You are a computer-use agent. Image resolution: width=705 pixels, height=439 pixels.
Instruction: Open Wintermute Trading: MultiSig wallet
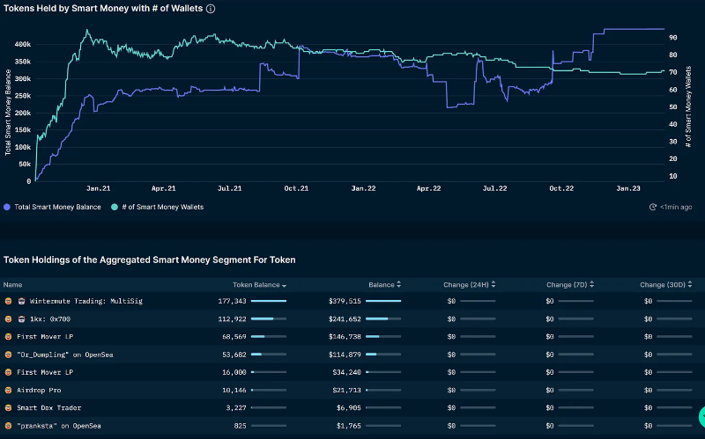86,301
